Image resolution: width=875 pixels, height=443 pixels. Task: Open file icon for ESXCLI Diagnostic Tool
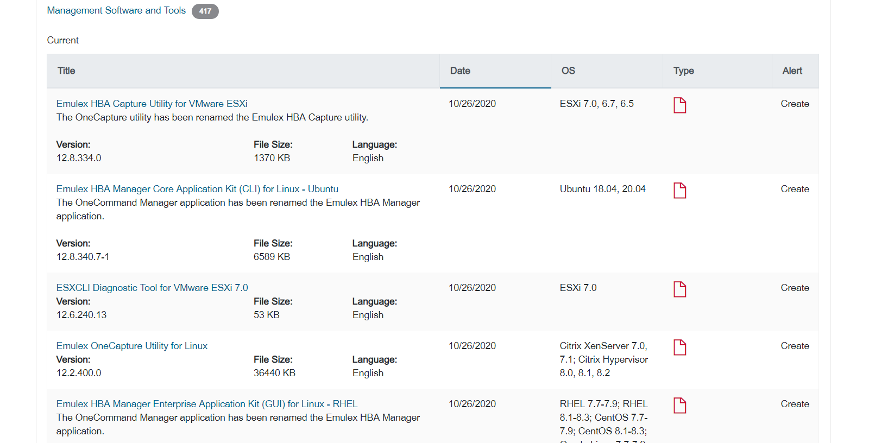click(679, 289)
